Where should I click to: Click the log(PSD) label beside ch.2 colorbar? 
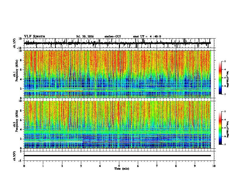point(228,129)
